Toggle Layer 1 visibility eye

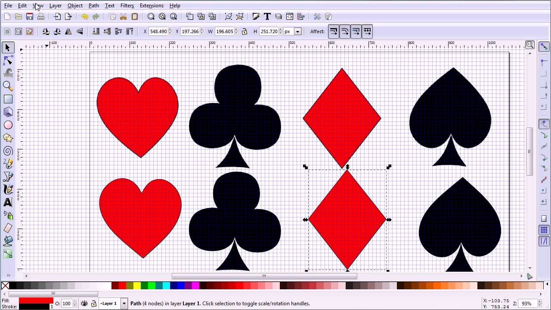click(84, 304)
